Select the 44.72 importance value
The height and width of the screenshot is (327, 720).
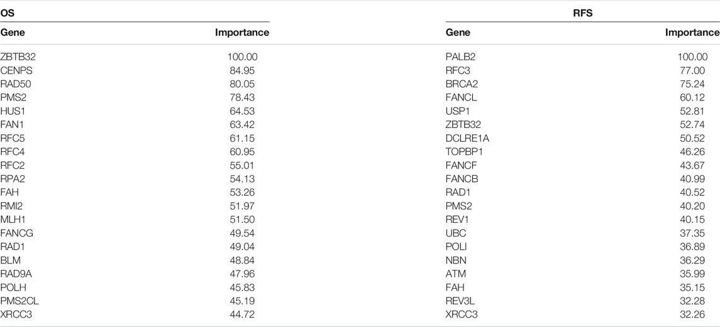pos(243,314)
